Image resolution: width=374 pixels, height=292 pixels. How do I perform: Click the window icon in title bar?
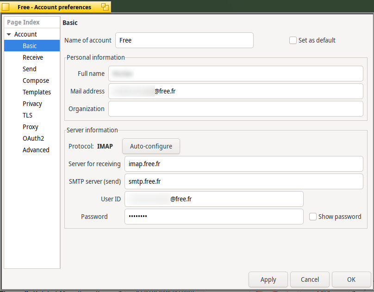point(5,7)
